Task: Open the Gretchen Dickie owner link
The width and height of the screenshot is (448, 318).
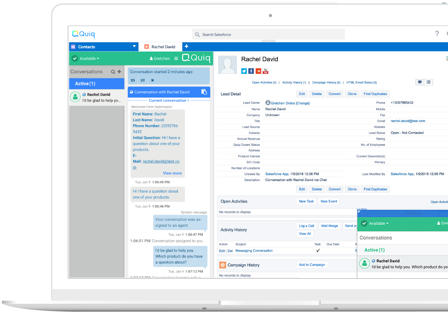Action: coord(283,103)
